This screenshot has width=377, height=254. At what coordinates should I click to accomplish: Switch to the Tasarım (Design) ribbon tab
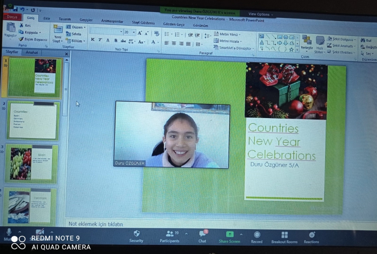click(x=65, y=19)
